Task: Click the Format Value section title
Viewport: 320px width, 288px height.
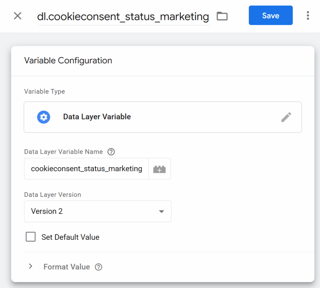Action: click(67, 267)
